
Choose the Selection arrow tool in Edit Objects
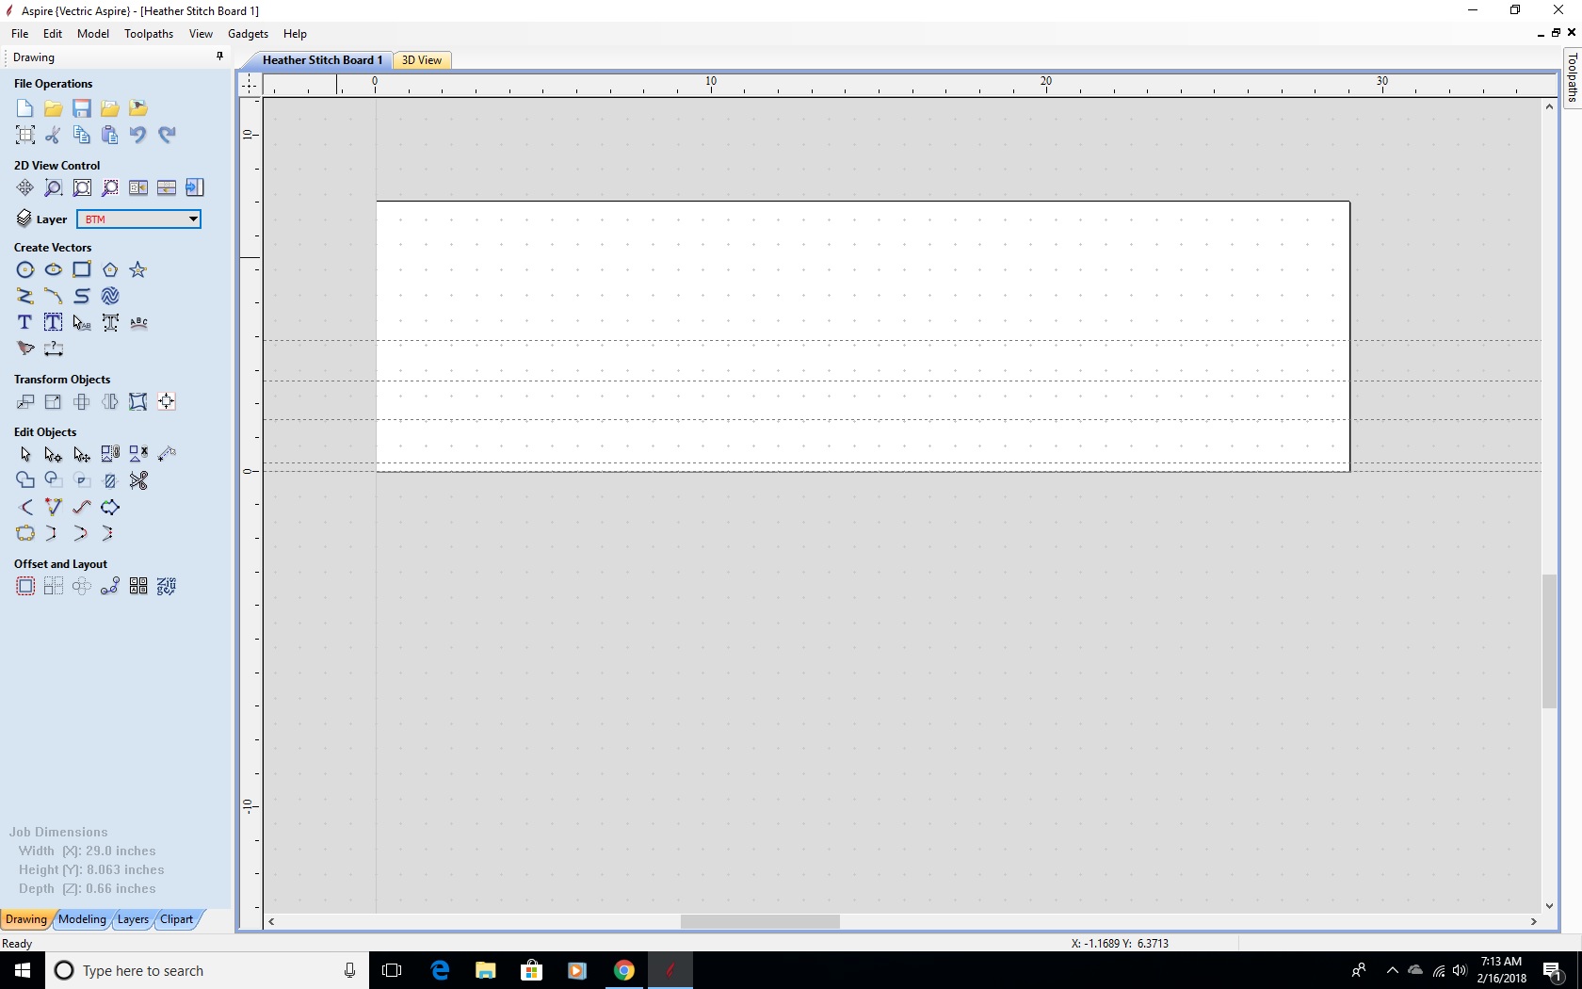tap(25, 455)
